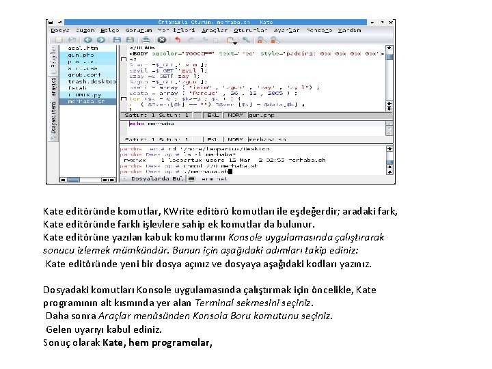Open the Belge menu

(x=110, y=31)
